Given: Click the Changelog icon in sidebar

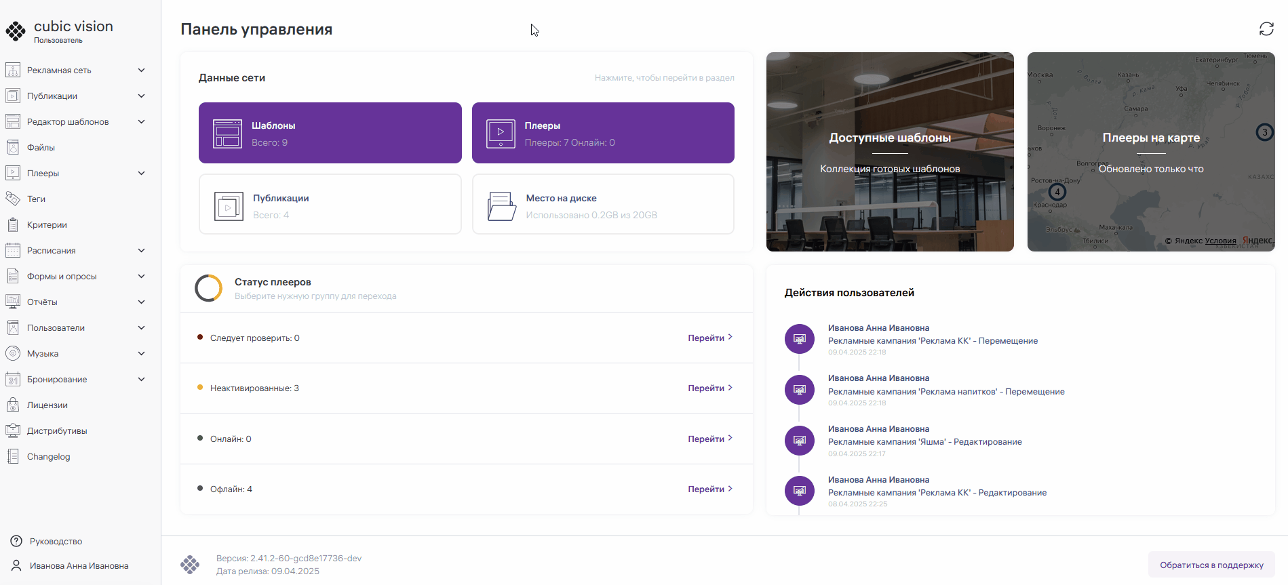Looking at the screenshot, I should click(13, 456).
